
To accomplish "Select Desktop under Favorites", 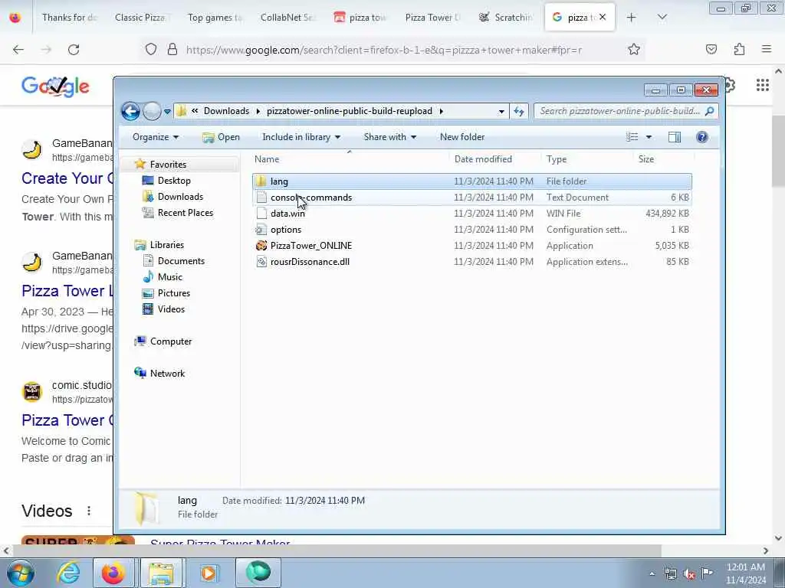I will [x=174, y=181].
